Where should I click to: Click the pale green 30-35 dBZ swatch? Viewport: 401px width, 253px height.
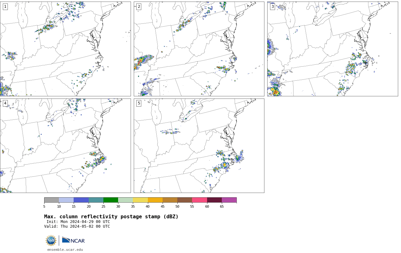[x=125, y=200]
